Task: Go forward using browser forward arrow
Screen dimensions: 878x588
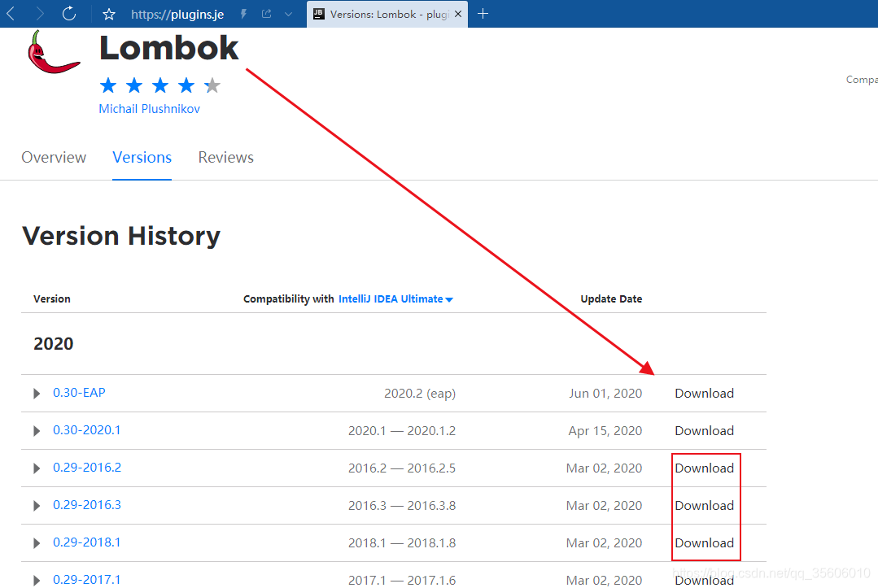Action: (40, 14)
